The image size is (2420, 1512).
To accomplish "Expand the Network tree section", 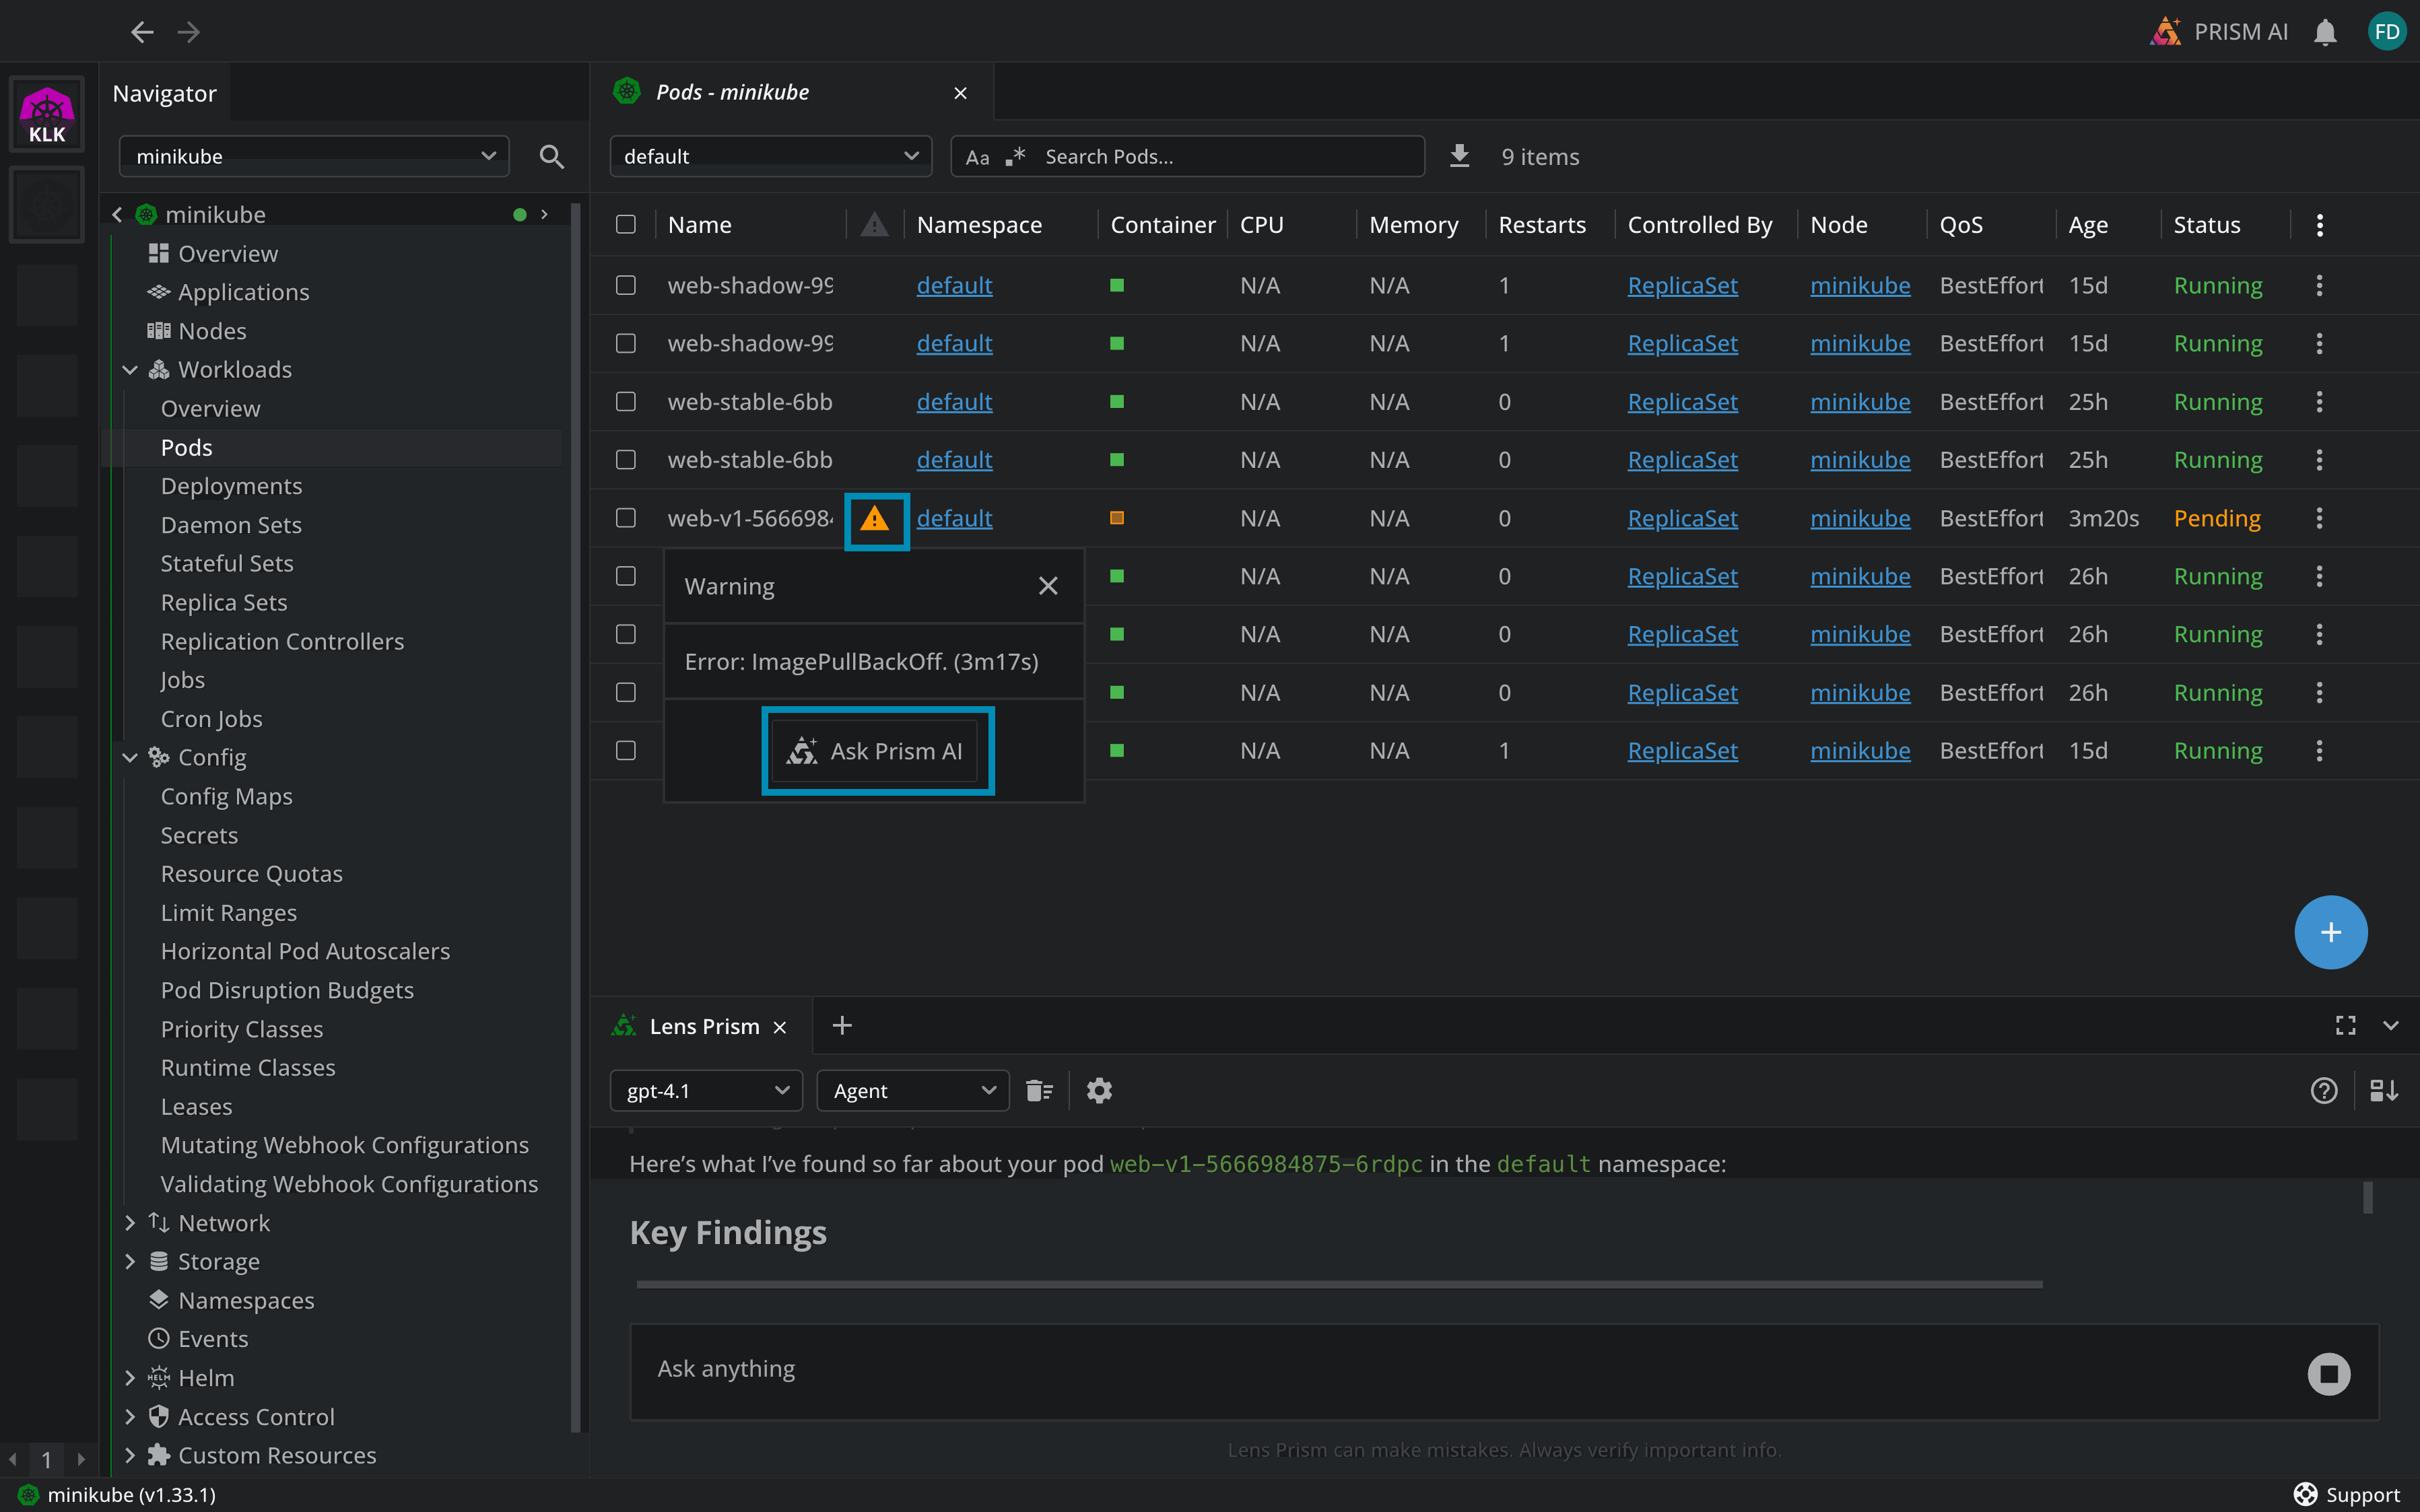I will 130,1222.
